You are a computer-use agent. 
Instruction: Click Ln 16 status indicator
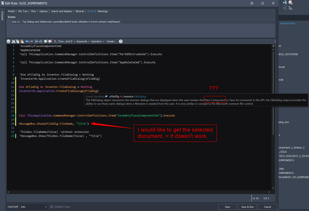point(255,198)
